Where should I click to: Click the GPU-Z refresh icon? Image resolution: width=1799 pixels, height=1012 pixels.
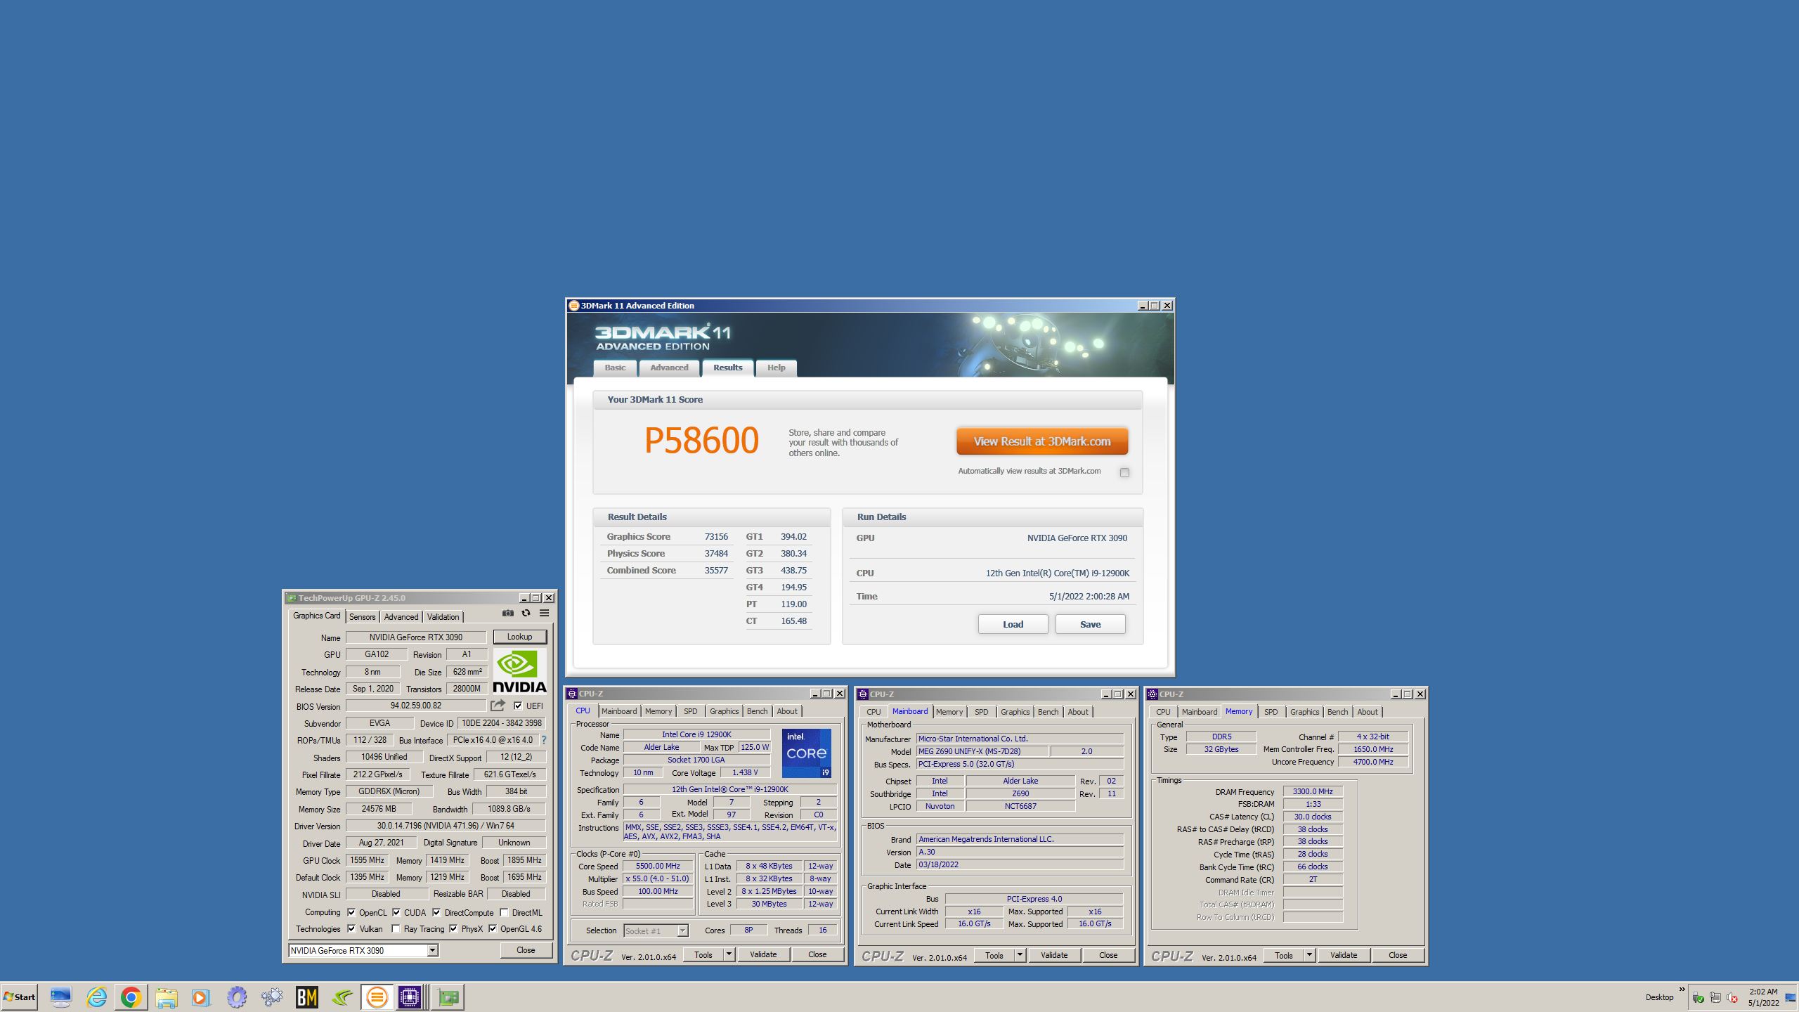pyautogui.click(x=526, y=613)
